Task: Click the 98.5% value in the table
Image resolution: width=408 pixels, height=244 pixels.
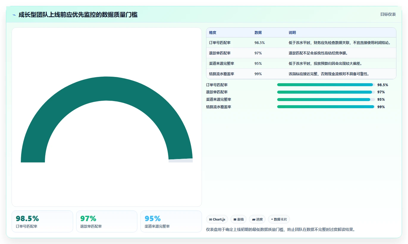Action: [260, 43]
